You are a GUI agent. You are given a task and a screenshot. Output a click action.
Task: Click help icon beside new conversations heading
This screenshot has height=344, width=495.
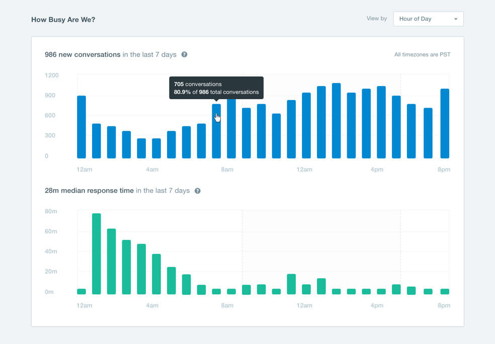(184, 54)
